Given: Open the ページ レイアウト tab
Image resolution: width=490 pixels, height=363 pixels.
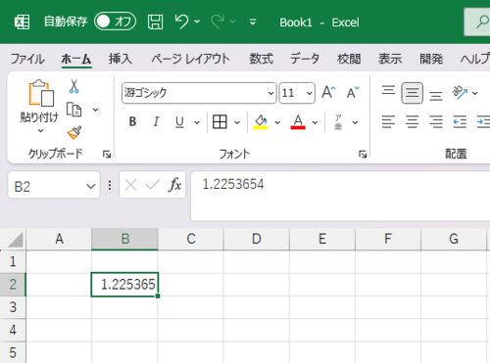Looking at the screenshot, I should click(x=190, y=59).
